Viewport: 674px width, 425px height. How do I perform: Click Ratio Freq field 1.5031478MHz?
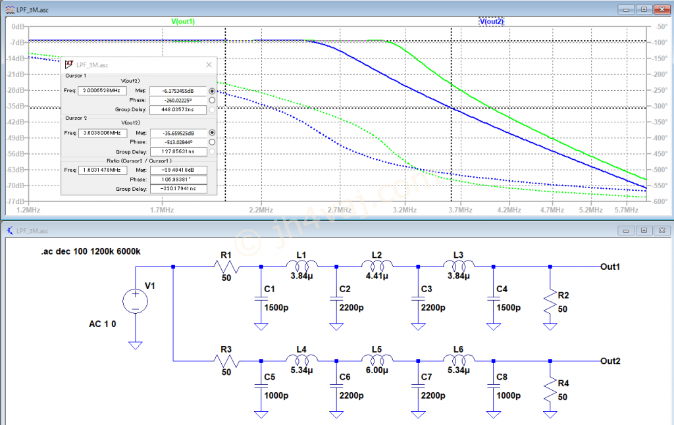pos(102,170)
